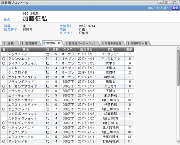180x145 pixels.
Task: Click previous race 六甲S cell
Action: point(111,63)
